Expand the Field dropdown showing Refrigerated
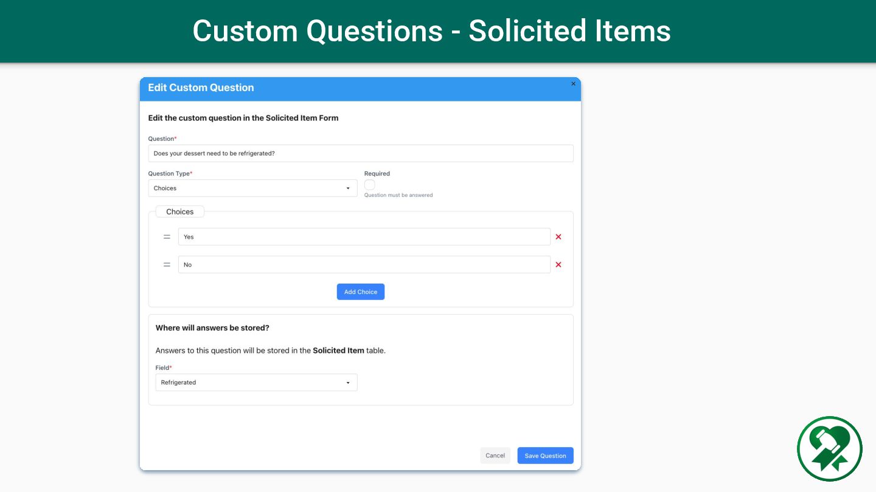This screenshot has width=876, height=492. pos(256,383)
